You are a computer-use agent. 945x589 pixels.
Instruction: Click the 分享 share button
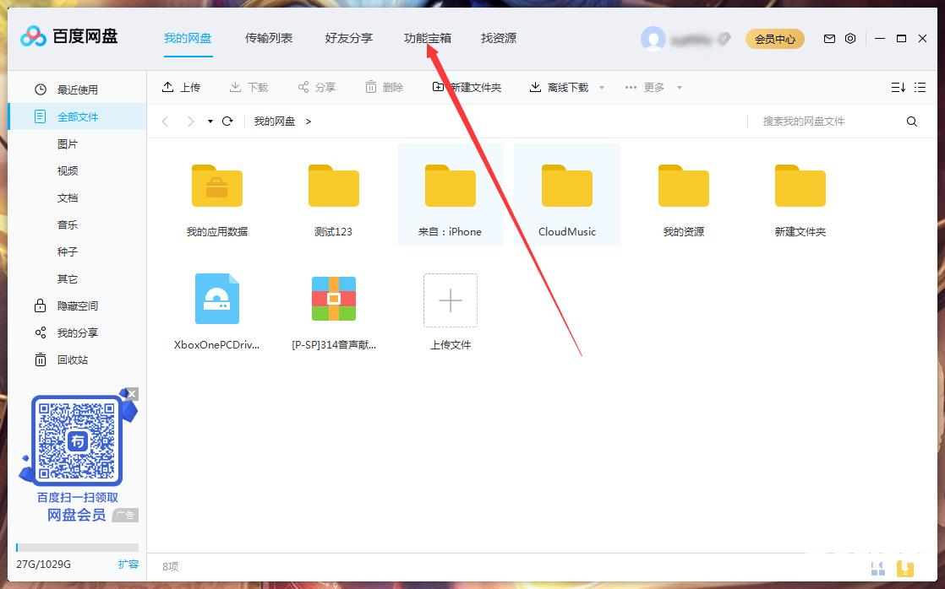tap(316, 87)
